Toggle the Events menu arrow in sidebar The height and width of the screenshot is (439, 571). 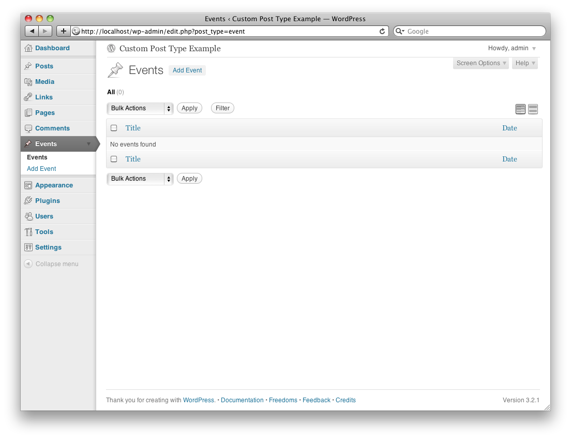pos(88,144)
